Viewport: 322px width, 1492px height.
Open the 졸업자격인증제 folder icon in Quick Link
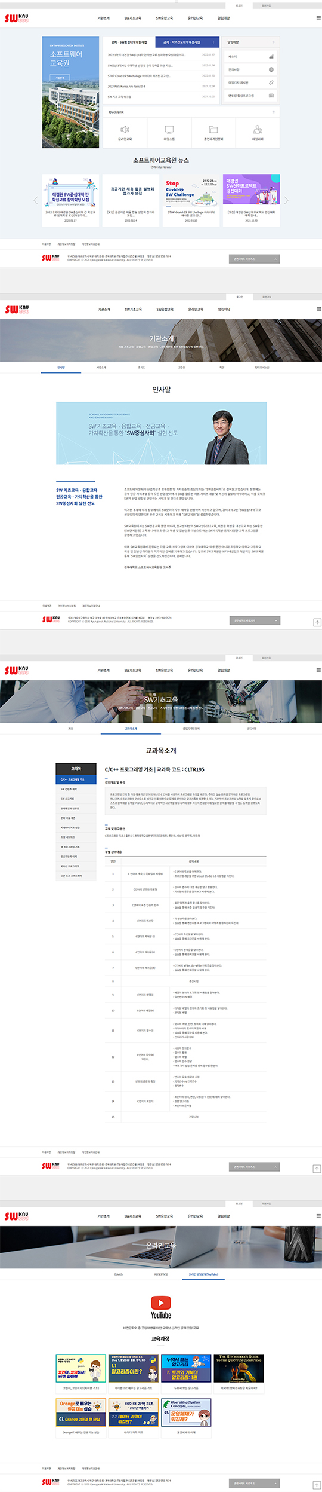click(213, 130)
